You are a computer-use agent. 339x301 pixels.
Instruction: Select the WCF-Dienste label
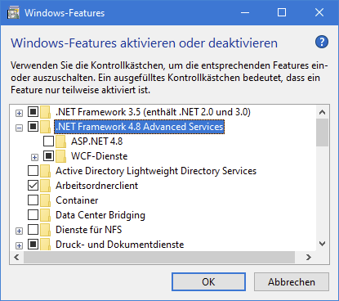click(100, 156)
